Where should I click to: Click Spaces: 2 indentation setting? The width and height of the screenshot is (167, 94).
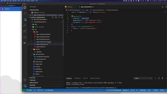[126, 90]
